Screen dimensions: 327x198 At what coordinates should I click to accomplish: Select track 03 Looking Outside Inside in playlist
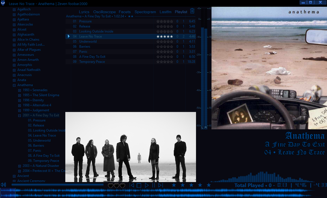[x=131, y=32]
